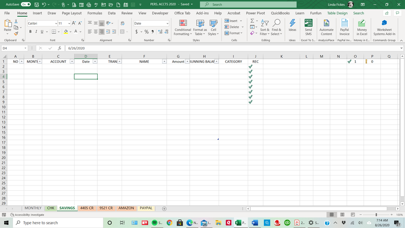Switch to the CHK sheet tab
405x228 pixels.
pyautogui.click(x=51, y=208)
